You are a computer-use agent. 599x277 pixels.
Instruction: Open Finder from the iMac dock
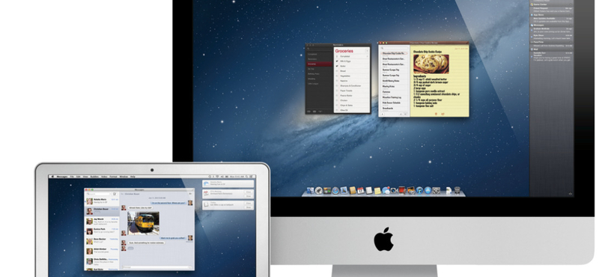click(x=310, y=190)
